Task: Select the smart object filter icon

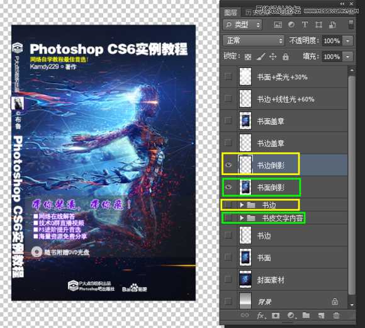Action: tap(332, 25)
